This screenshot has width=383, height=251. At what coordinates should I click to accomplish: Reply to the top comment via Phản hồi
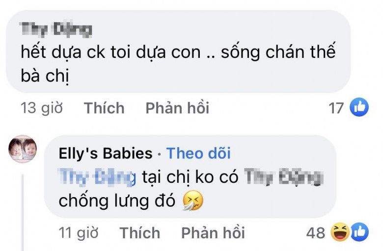[x=177, y=108]
